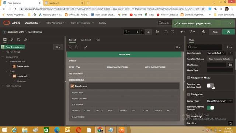Click the page number input field
Image resolution: width=236 pixels, height=133 pixels.
point(135,32)
